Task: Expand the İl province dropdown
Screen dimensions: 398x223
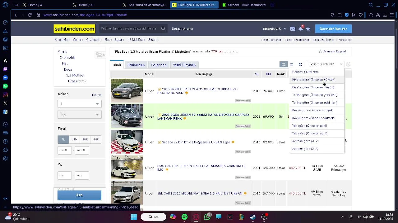Action: 79,104
